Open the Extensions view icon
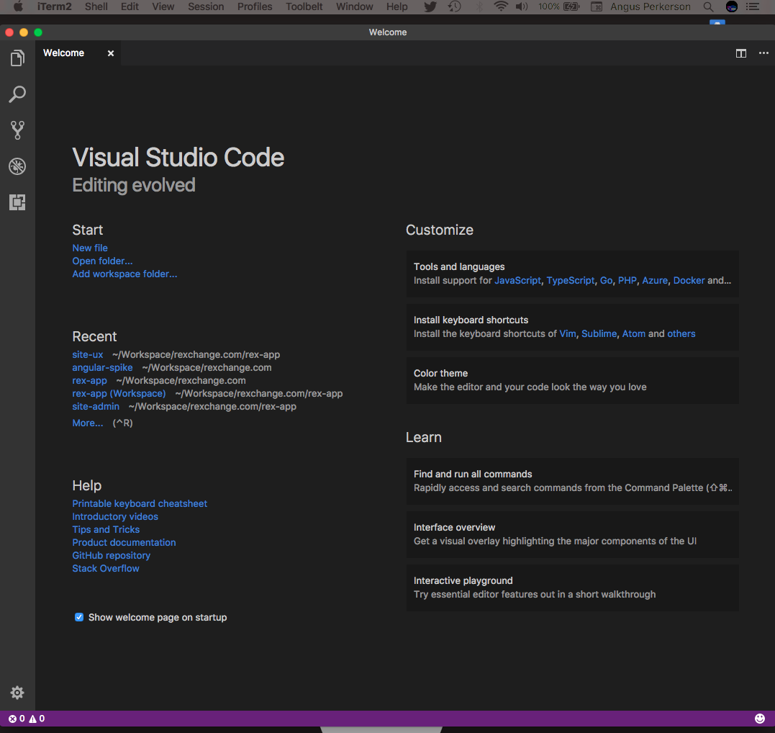Screen dimensions: 775x733 pos(17,202)
